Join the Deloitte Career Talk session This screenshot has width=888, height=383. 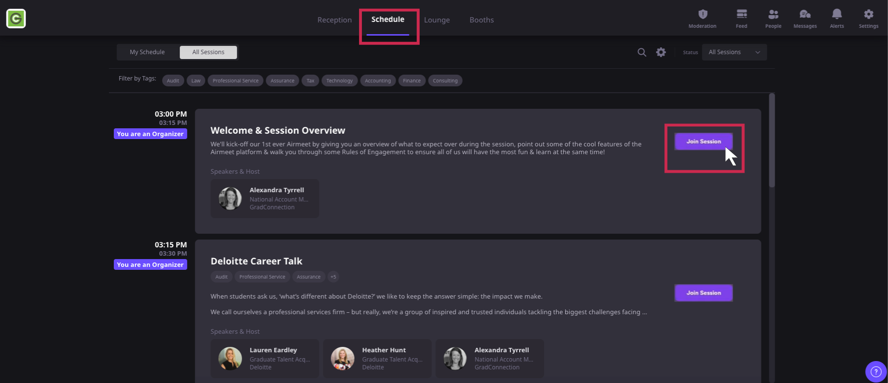tap(703, 293)
